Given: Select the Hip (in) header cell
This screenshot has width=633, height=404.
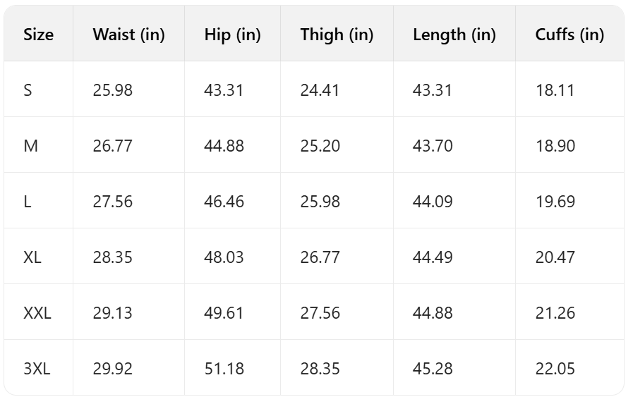Looking at the screenshot, I should point(232,35).
